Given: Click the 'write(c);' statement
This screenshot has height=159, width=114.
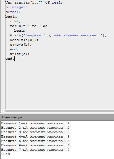Looking at the screenshot, I should pyautogui.click(x=20, y=54).
